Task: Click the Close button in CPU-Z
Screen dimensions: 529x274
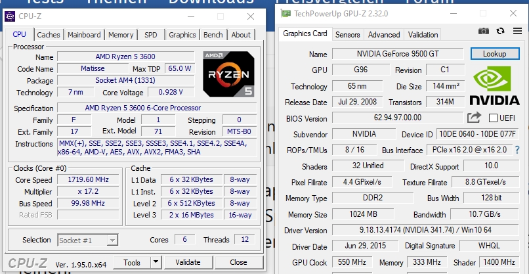Action: [238, 262]
